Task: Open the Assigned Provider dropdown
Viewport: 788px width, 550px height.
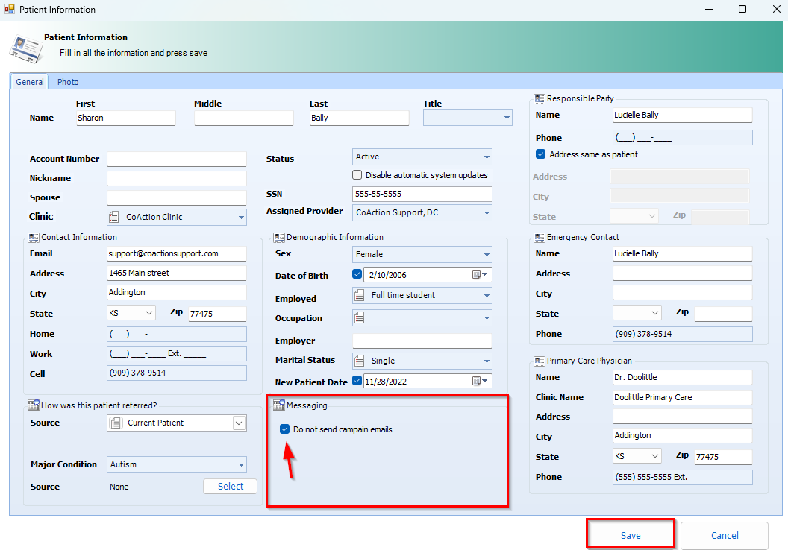Action: [487, 212]
